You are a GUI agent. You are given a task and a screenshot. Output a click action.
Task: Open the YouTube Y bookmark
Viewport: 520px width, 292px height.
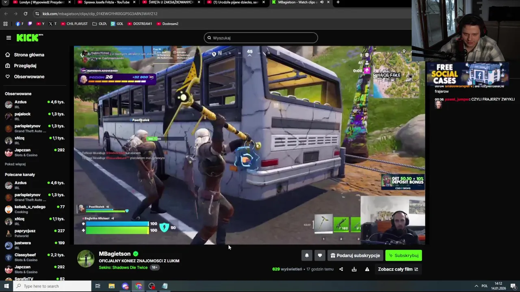(41, 24)
